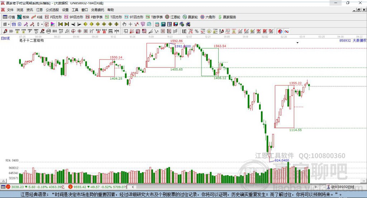Click the gold circled 金 icon
The image size is (367, 198).
point(209,31)
